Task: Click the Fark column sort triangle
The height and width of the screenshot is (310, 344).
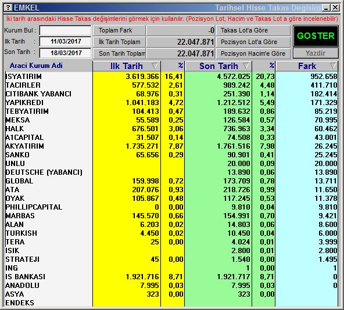Action: click(333, 66)
